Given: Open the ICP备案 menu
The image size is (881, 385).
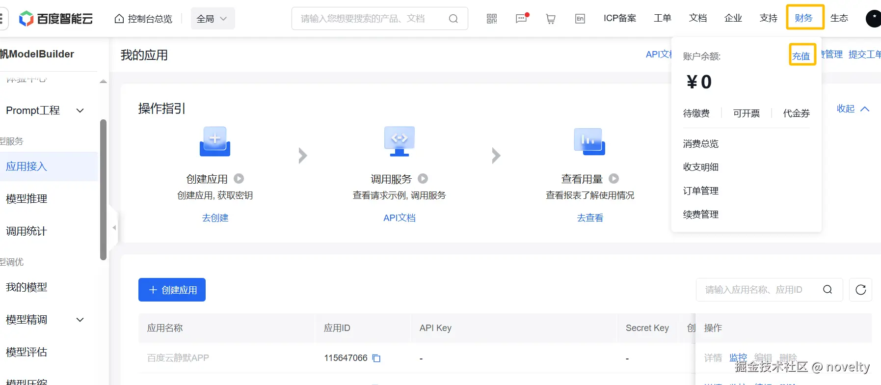Looking at the screenshot, I should [620, 18].
